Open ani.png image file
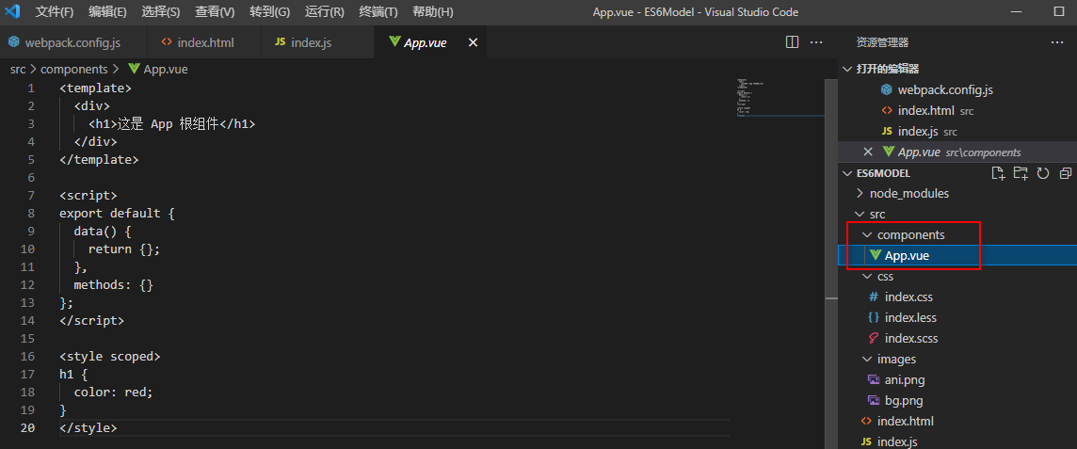Image resolution: width=1077 pixels, height=449 pixels. (x=957, y=379)
